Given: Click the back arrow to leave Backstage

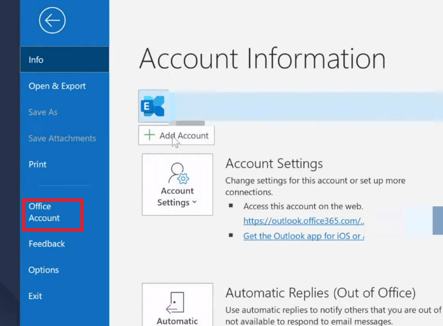Looking at the screenshot, I should point(52,21).
